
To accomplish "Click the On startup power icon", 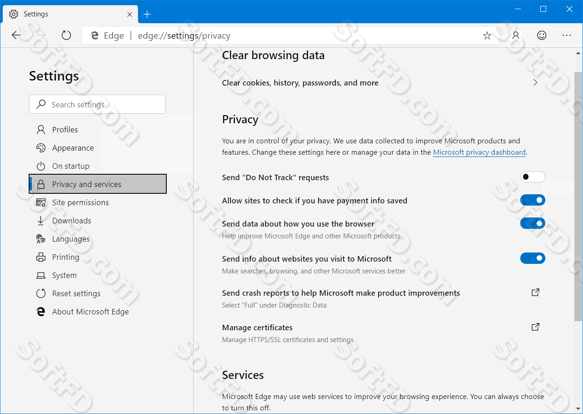I will pos(41,166).
